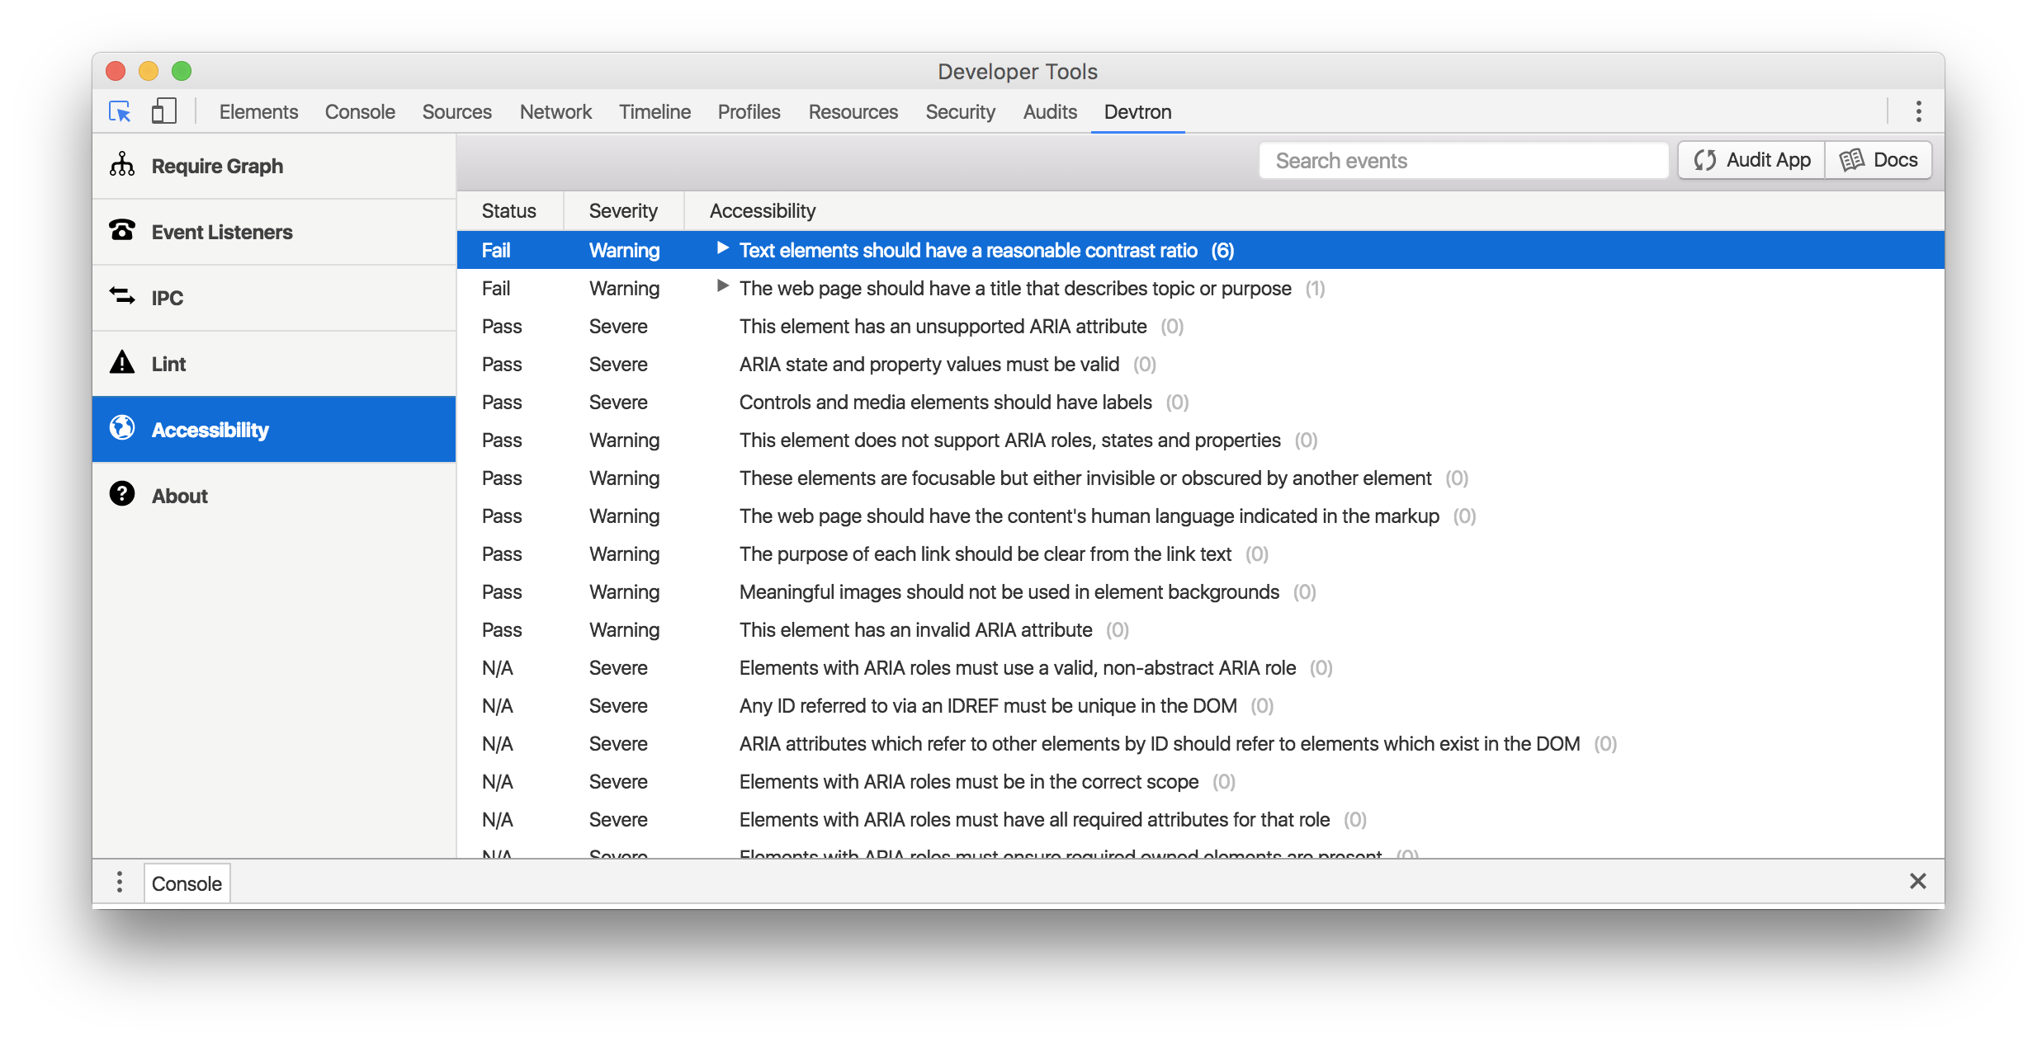Open the Docs reference page

point(1880,159)
